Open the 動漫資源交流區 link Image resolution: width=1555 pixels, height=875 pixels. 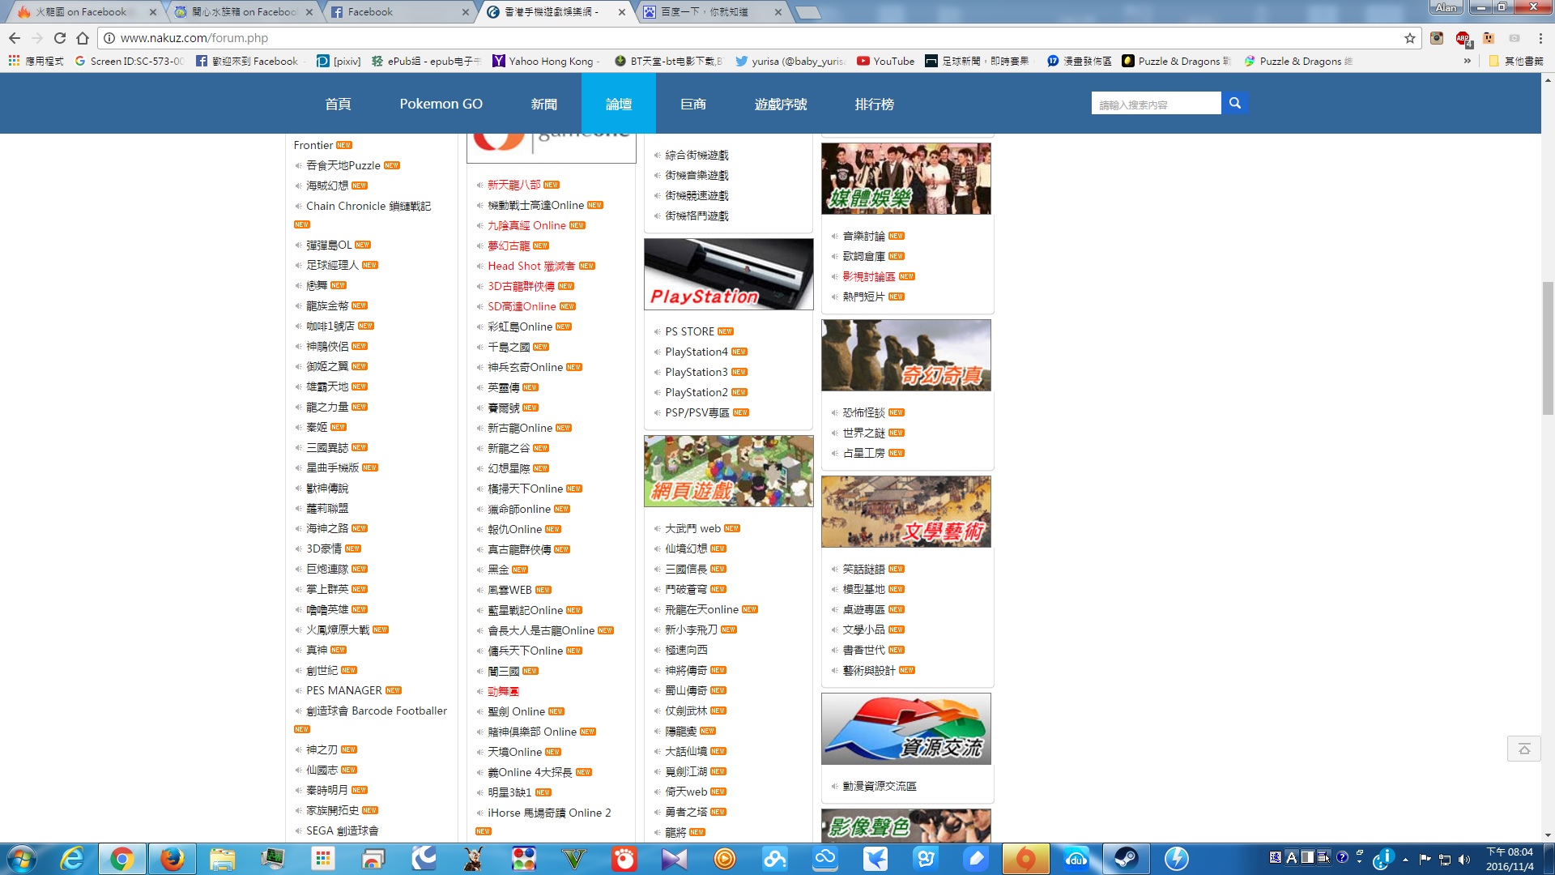[x=879, y=786]
